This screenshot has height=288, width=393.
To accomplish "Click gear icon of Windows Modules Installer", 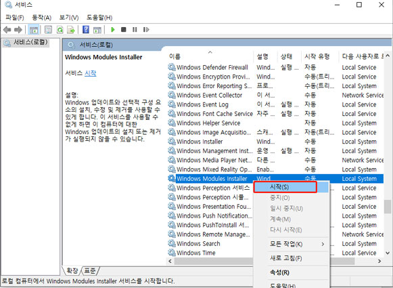I will 172,178.
